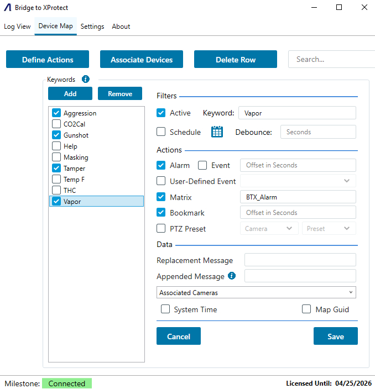Select the THC keyword row
375x389 pixels.
pos(97,190)
